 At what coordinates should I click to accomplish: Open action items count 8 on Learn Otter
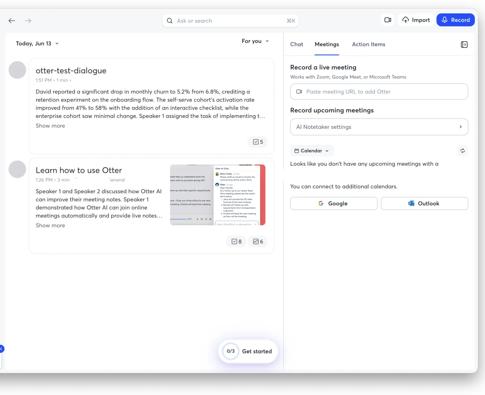tap(236, 241)
